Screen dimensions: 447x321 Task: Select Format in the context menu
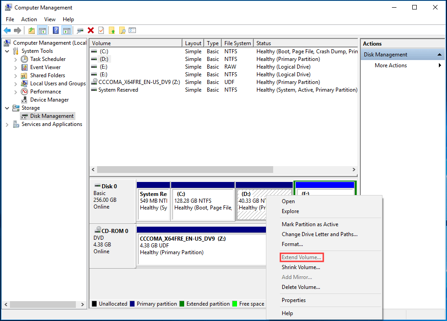coord(292,244)
